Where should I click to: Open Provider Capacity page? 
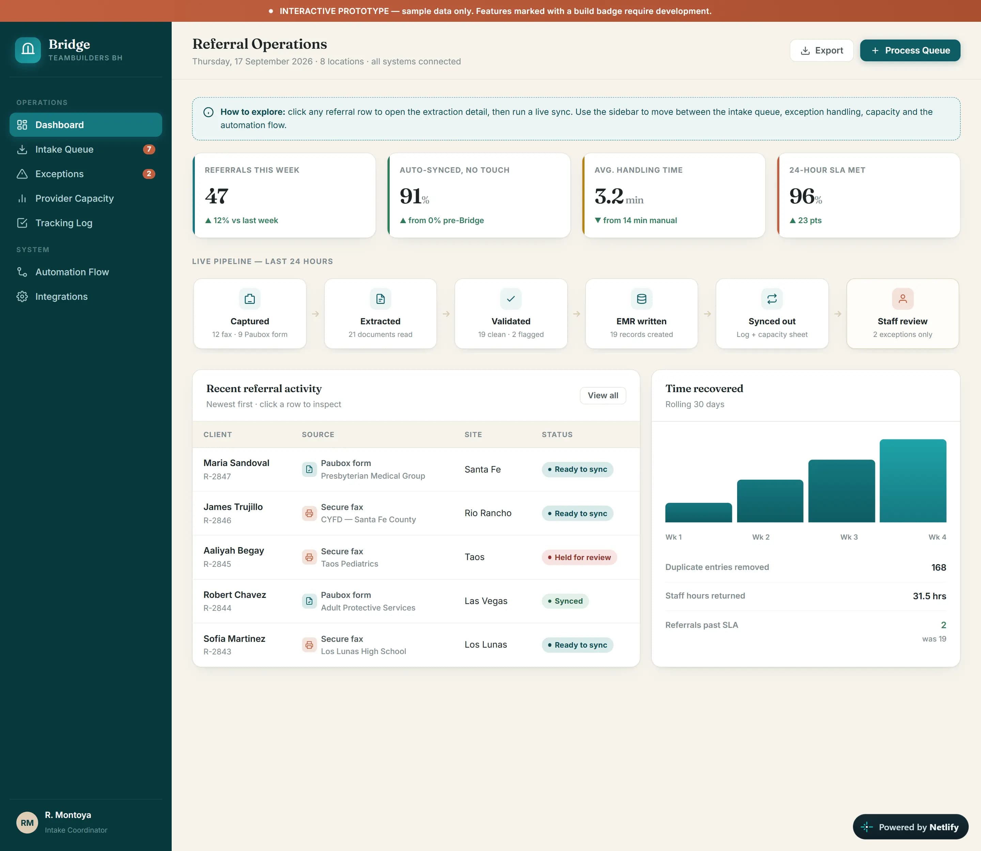(85, 199)
